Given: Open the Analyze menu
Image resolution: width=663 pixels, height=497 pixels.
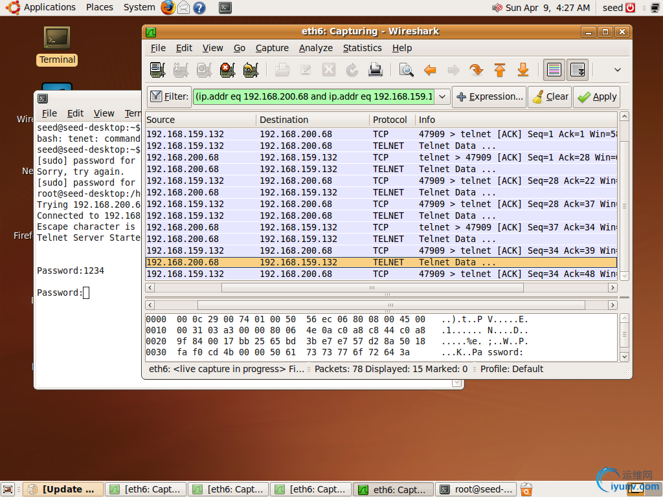Looking at the screenshot, I should point(315,48).
